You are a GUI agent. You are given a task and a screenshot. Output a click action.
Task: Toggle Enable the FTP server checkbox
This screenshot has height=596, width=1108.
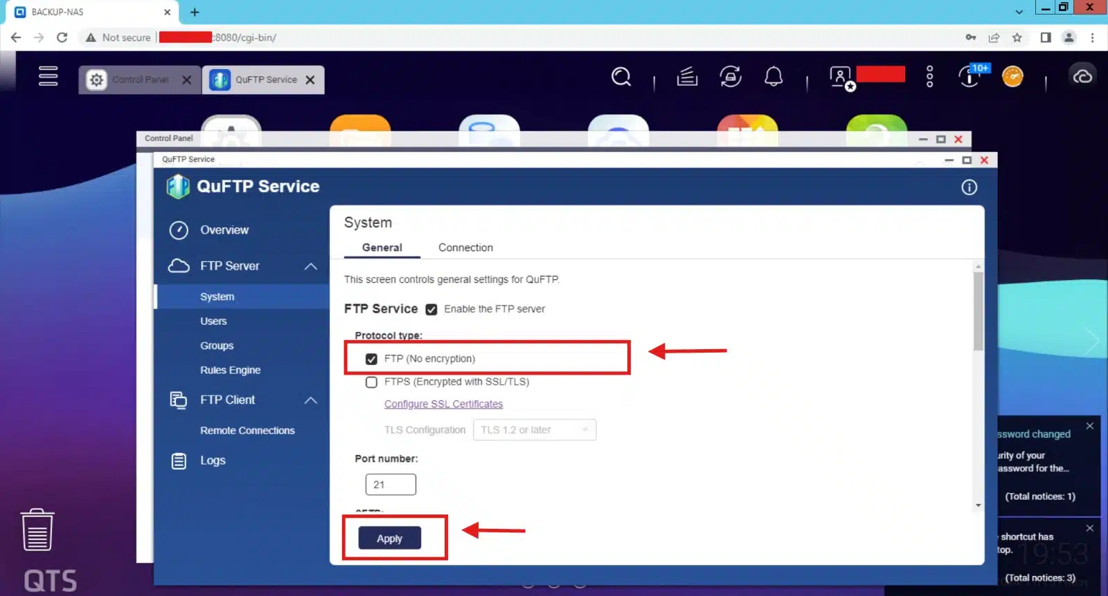431,310
